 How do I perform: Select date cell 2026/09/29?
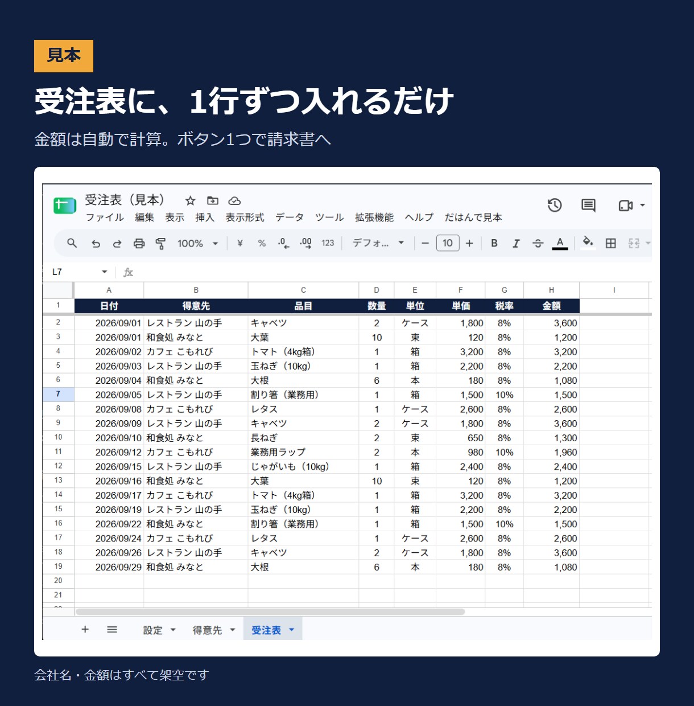pyautogui.click(x=109, y=567)
